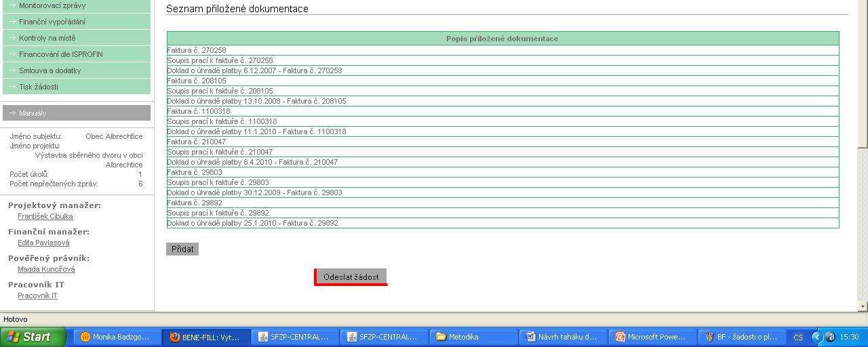The image size is (868, 347).
Task: Switch to Microsoft PowerPoint taskbar button
Action: 651,337
